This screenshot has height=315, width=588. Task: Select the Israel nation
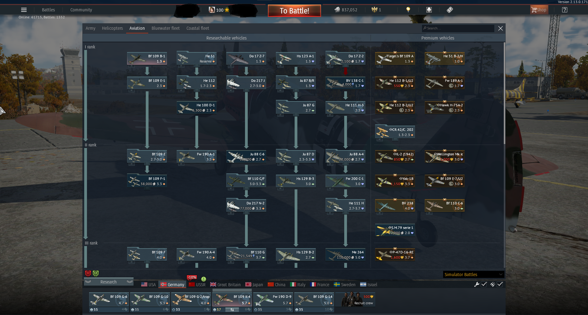(369, 285)
